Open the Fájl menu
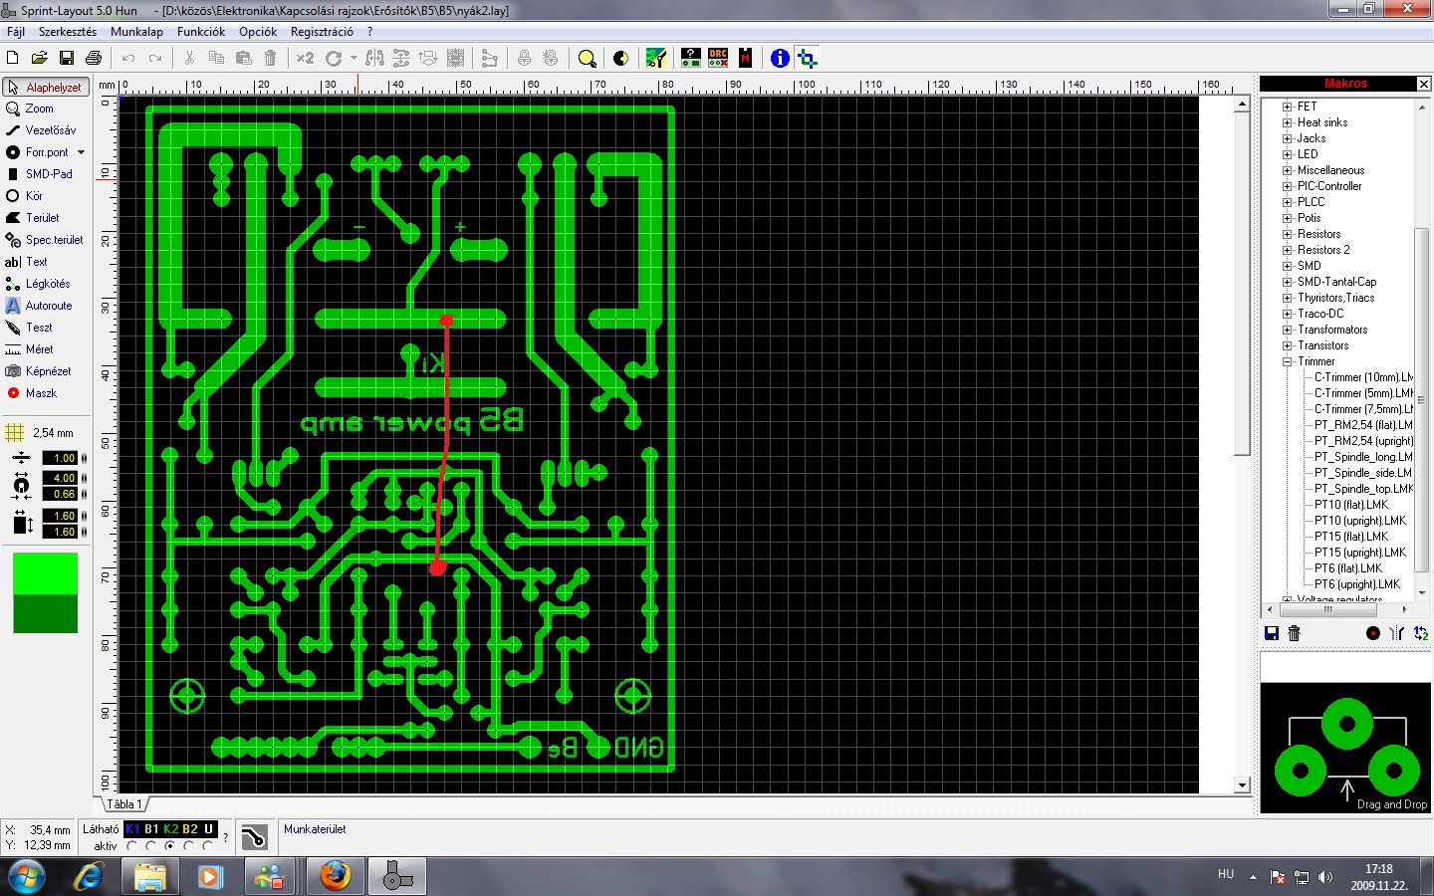The height and width of the screenshot is (896, 1434). [x=16, y=32]
